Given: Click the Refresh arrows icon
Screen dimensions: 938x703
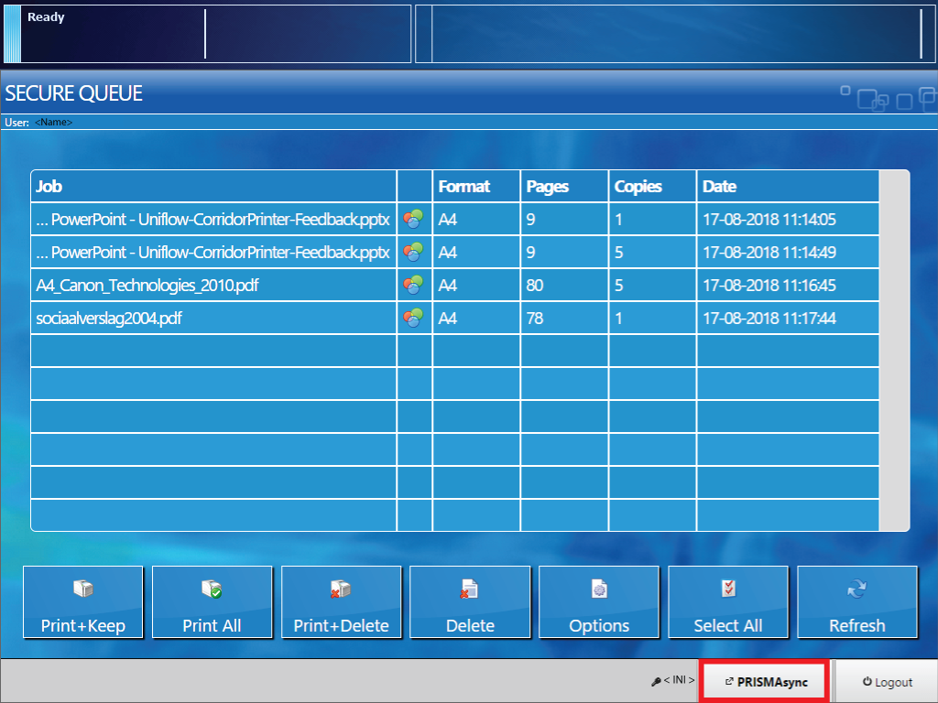Looking at the screenshot, I should [857, 589].
